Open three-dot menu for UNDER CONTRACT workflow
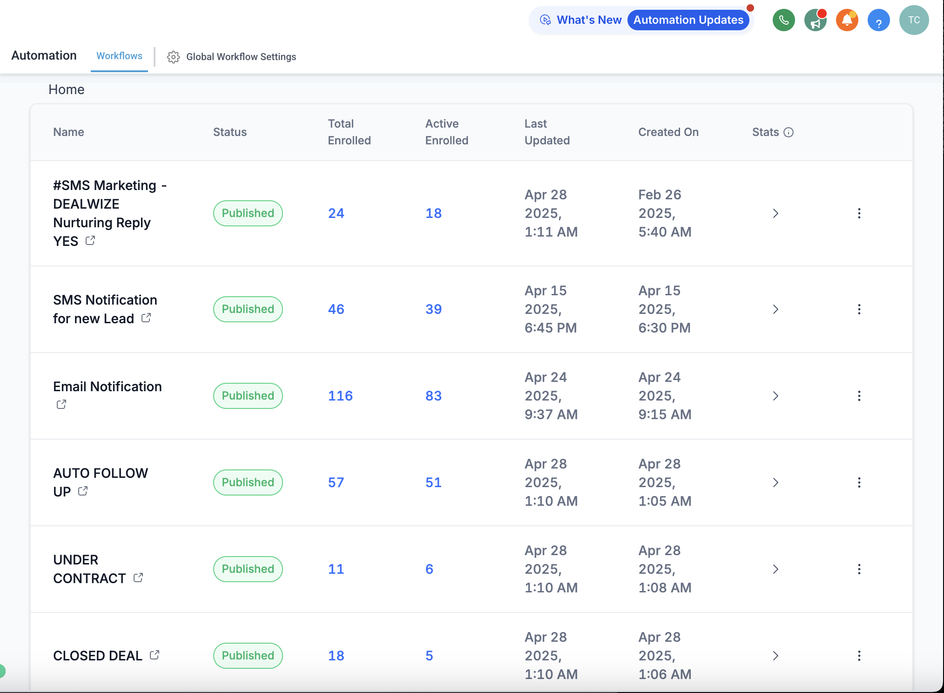Screen dimensions: 944x693 [859, 569]
